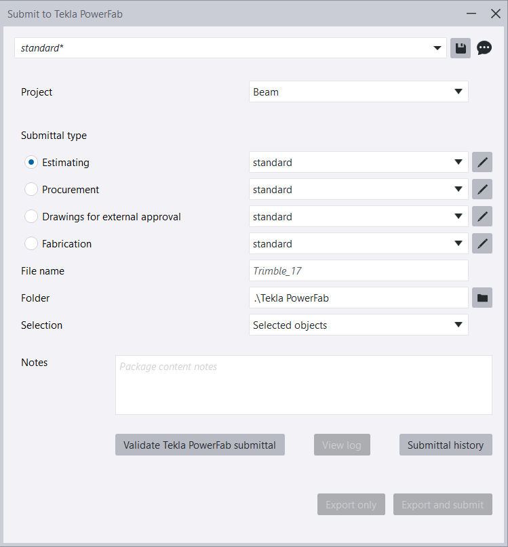Choose Drawings for external approval option

click(x=31, y=217)
